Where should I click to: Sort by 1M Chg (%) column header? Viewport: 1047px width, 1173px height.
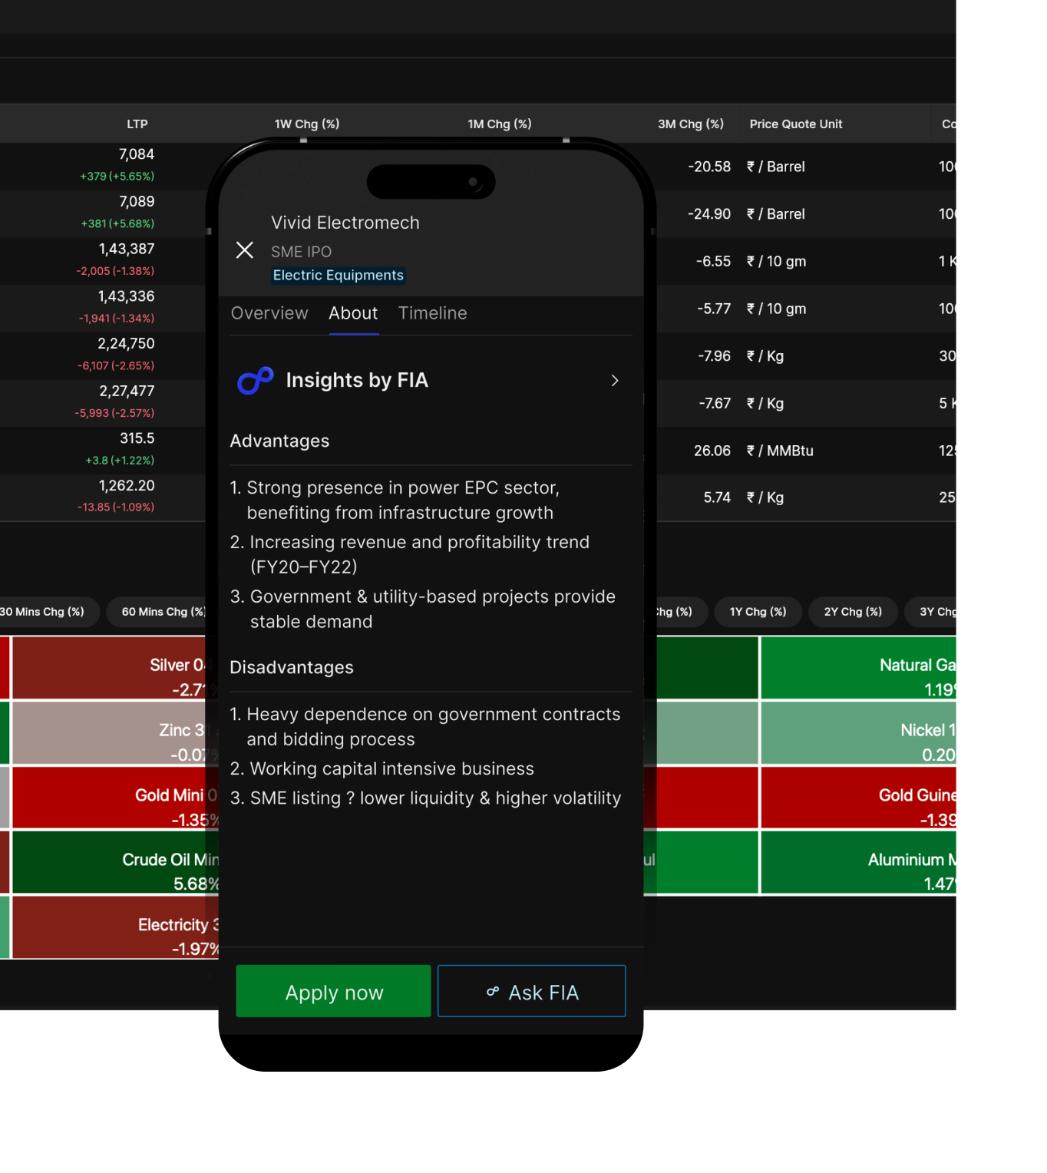[x=500, y=124]
